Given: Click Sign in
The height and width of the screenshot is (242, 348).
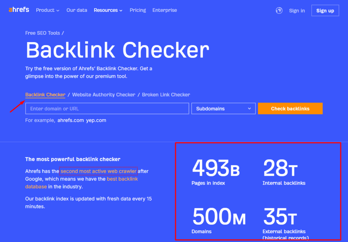Looking at the screenshot, I should pos(297,10).
